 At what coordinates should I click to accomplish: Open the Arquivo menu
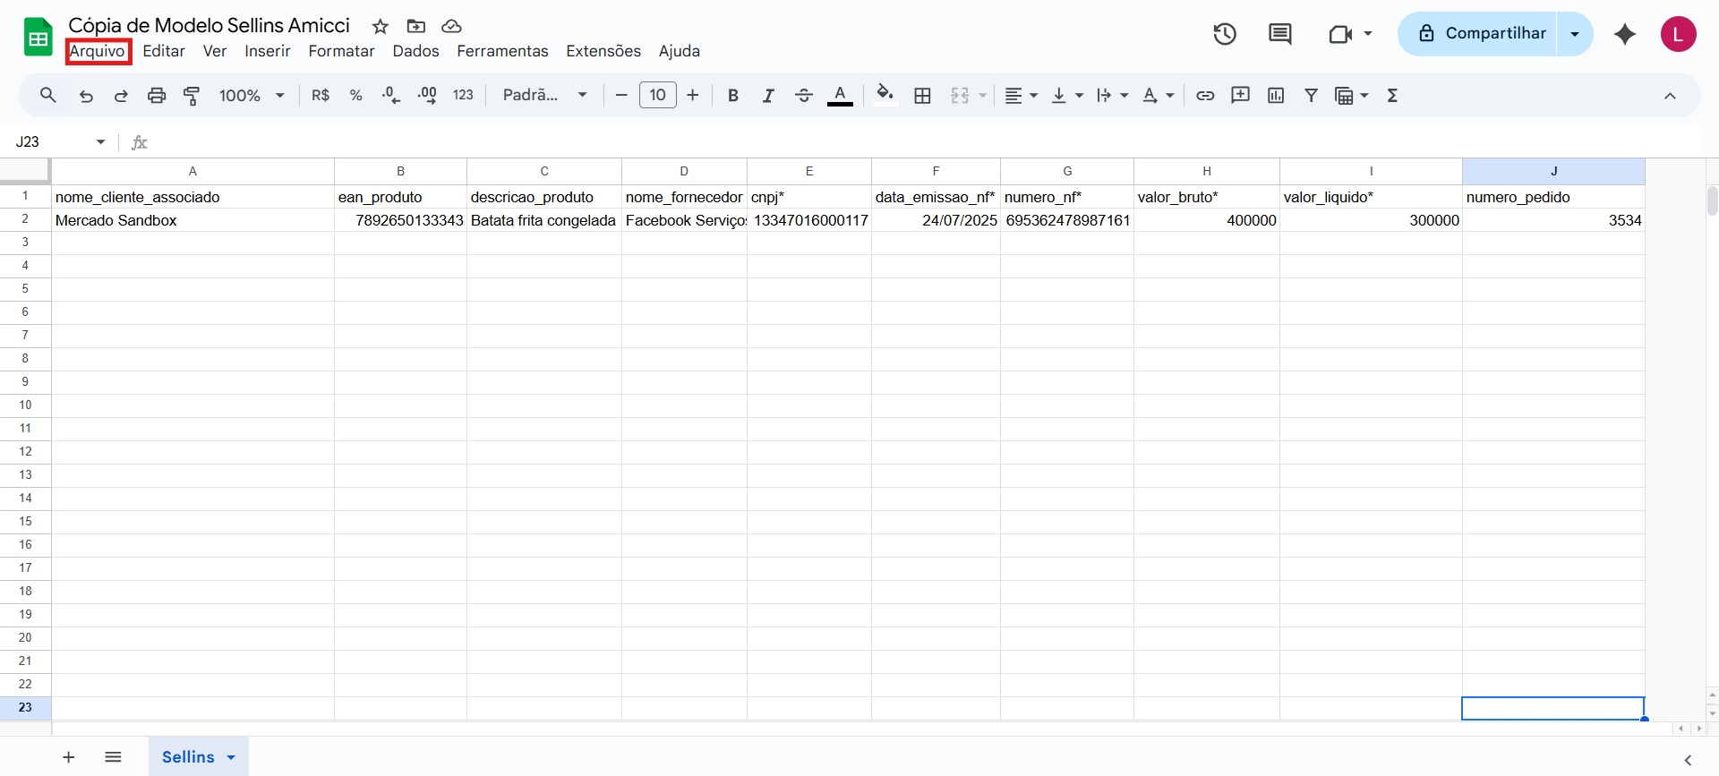click(x=98, y=51)
